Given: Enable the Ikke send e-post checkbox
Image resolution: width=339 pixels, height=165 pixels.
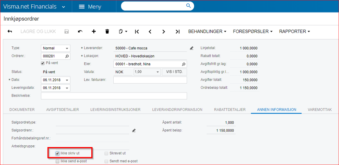Looking at the screenshot, I should point(57,161).
